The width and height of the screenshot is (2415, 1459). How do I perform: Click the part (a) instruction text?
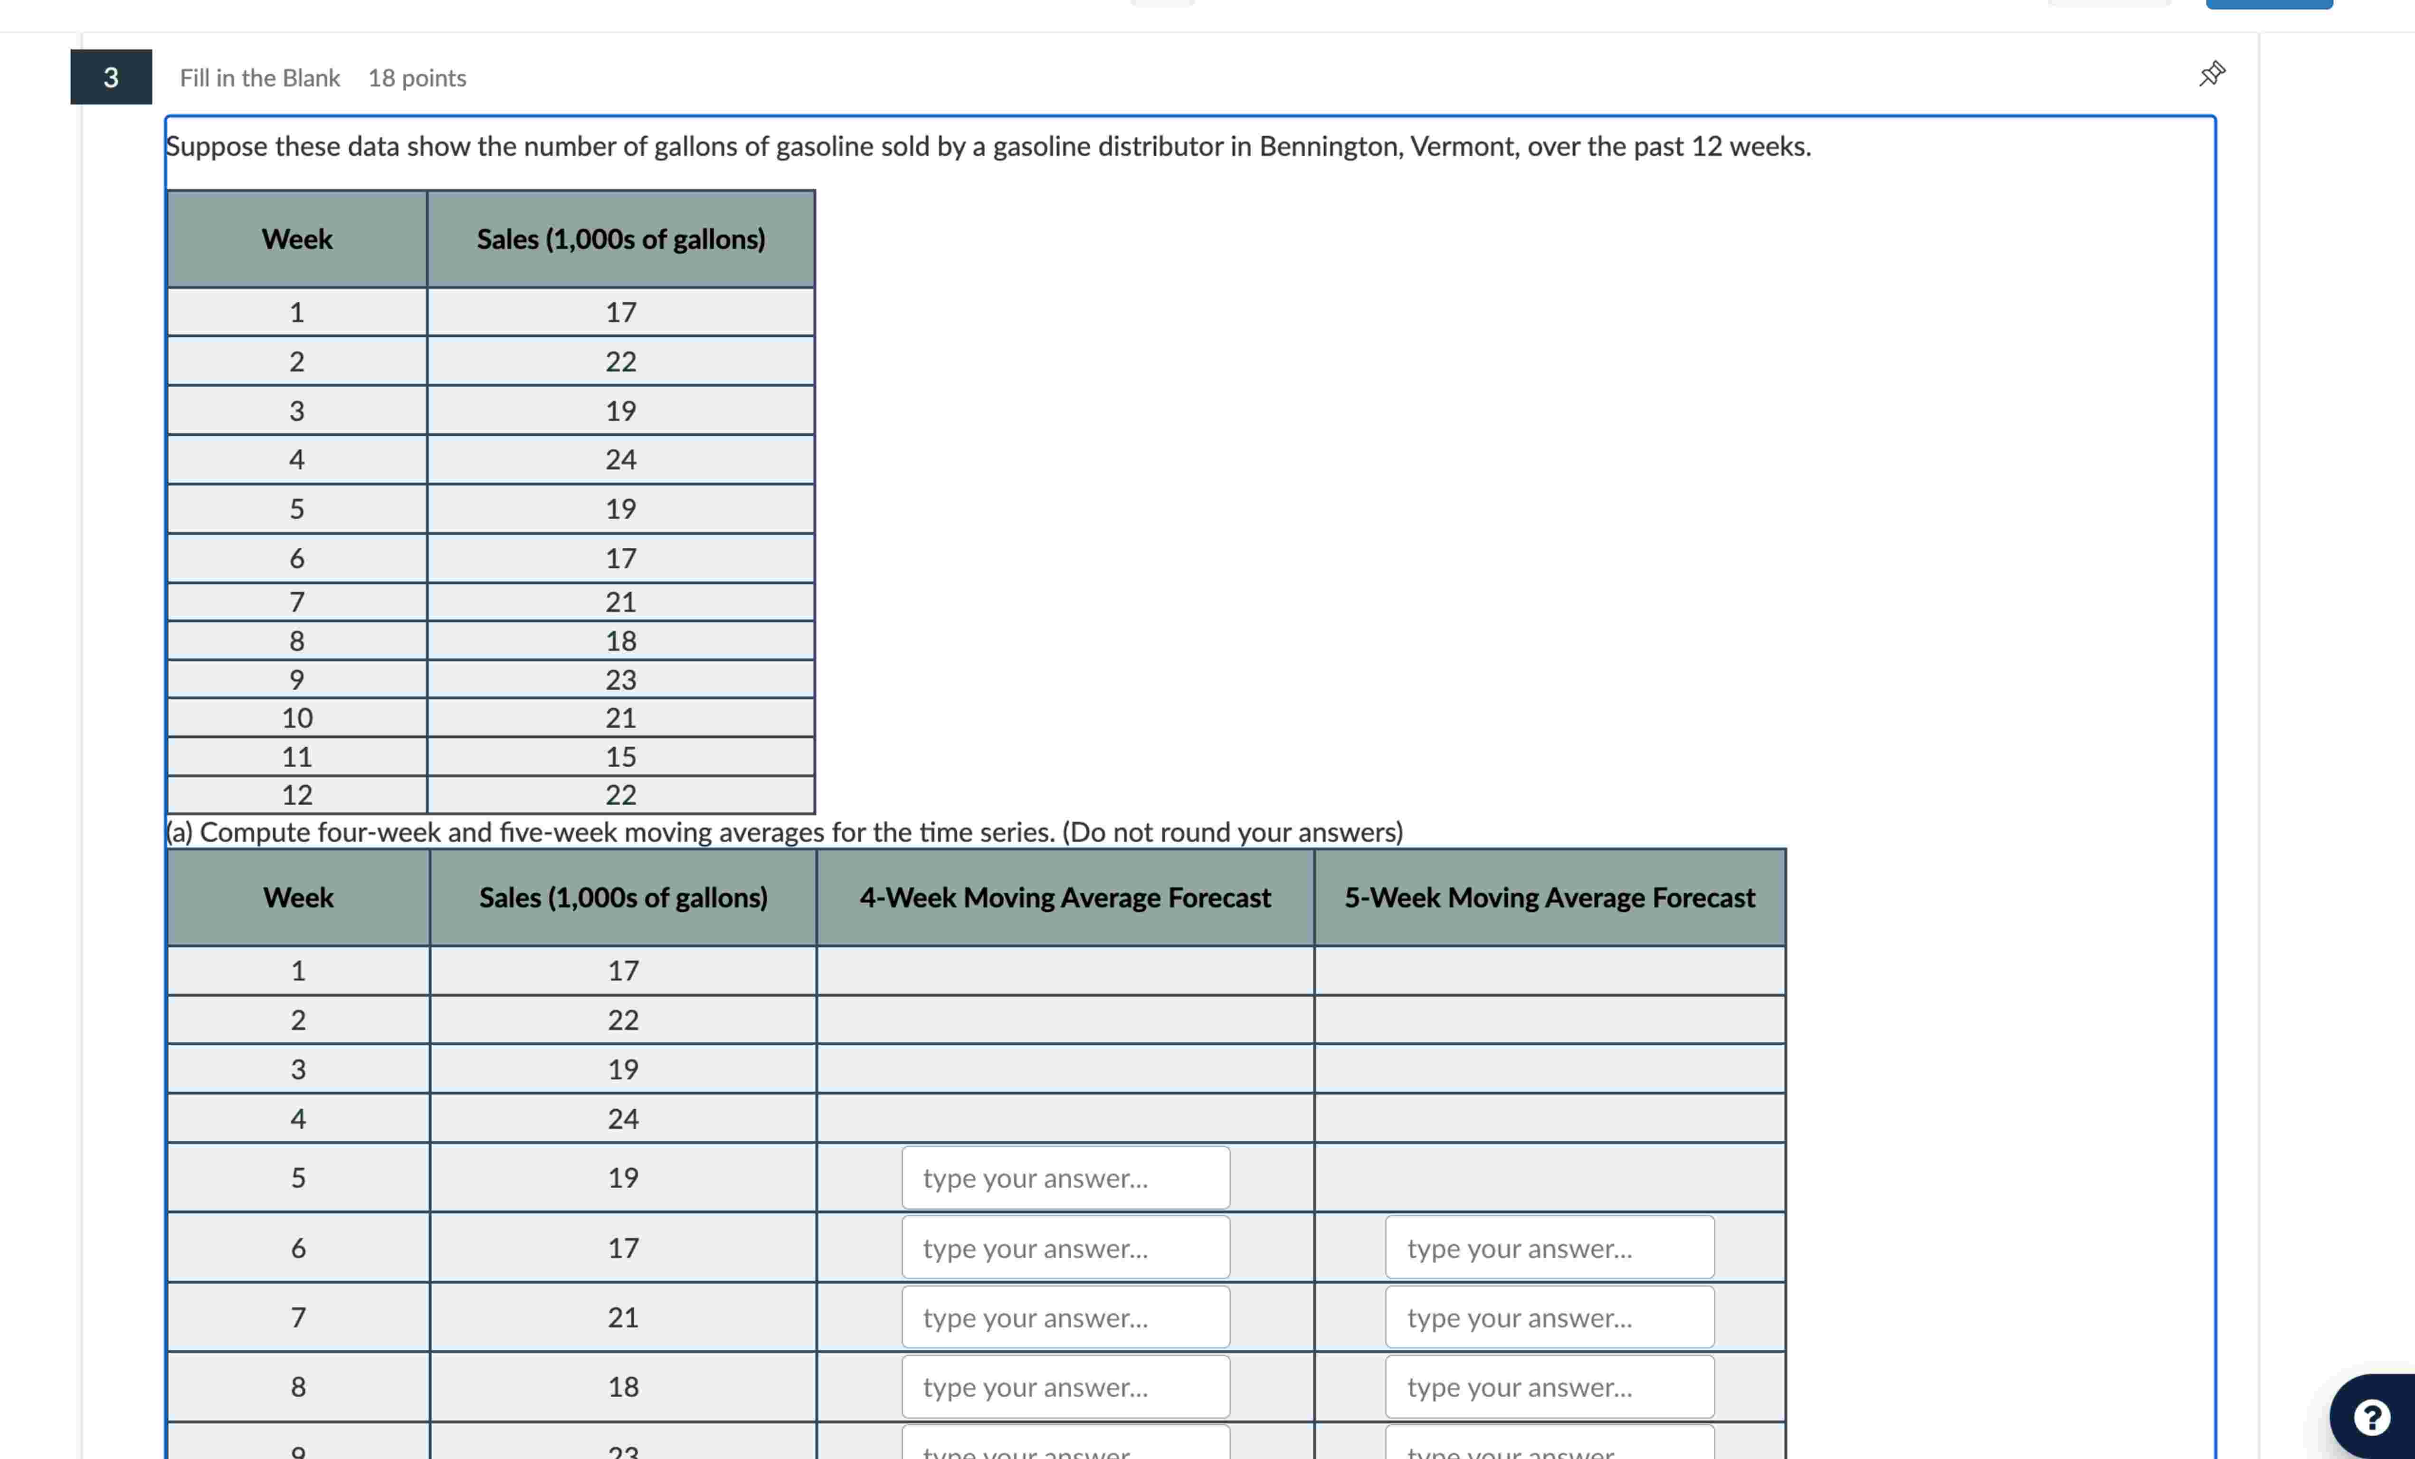click(784, 831)
